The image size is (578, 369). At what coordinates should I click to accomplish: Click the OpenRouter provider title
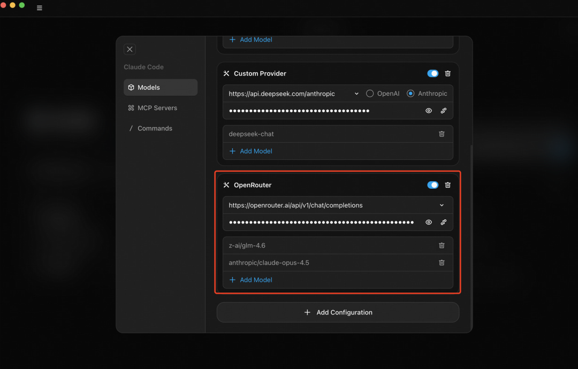(x=253, y=185)
